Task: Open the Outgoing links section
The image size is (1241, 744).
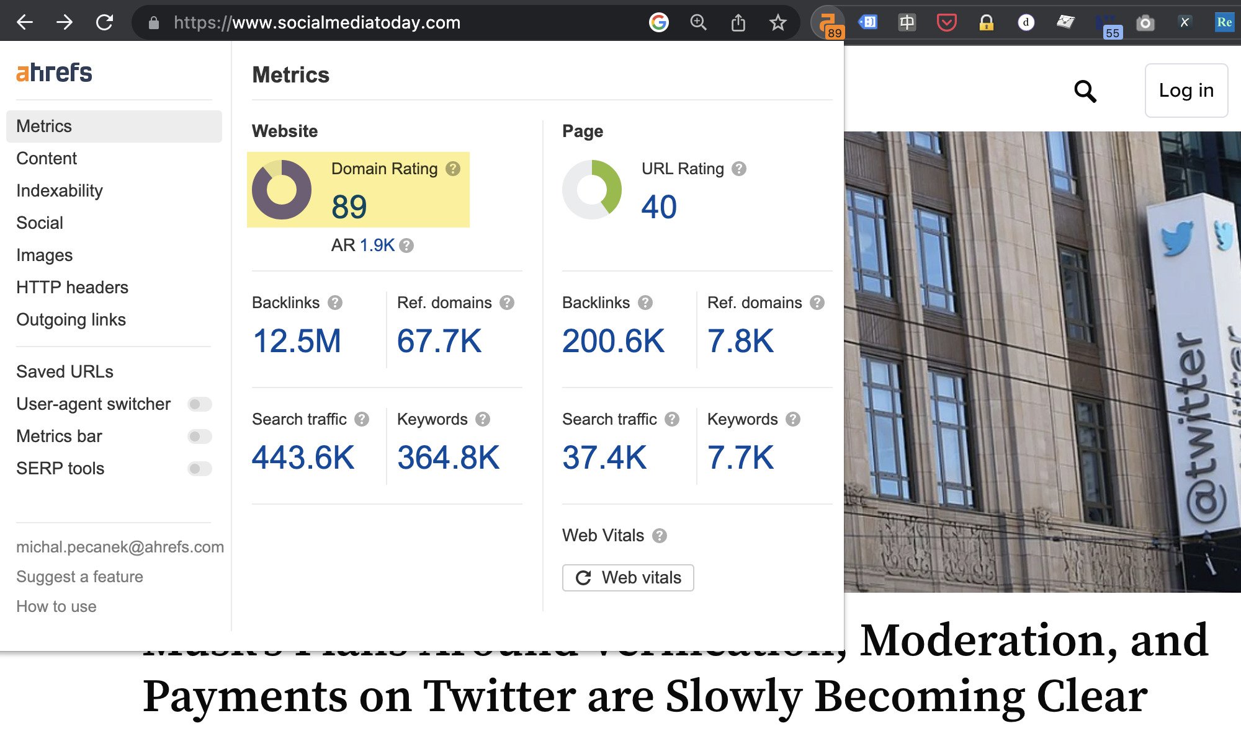Action: click(x=71, y=320)
